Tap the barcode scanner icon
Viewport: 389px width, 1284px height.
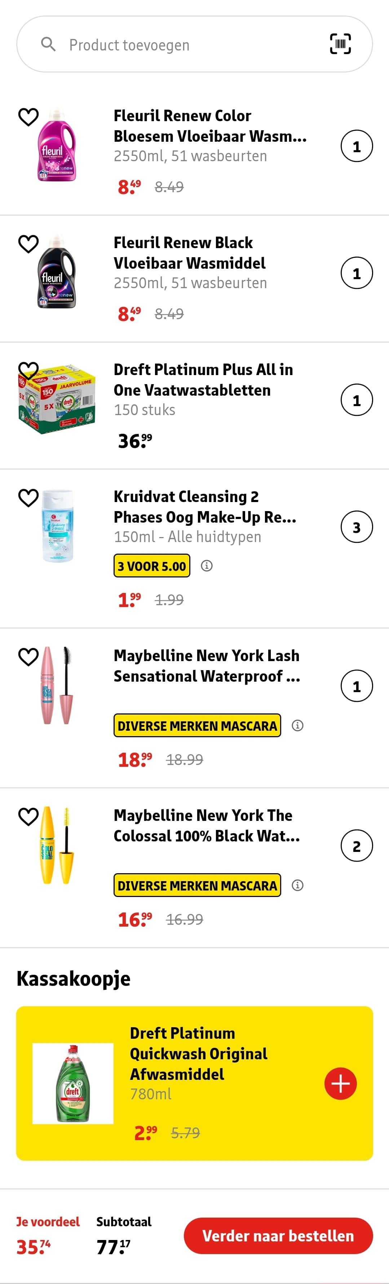click(340, 44)
